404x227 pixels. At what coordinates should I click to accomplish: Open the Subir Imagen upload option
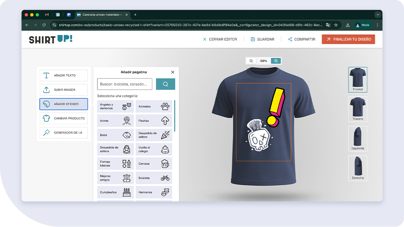[x=64, y=90]
